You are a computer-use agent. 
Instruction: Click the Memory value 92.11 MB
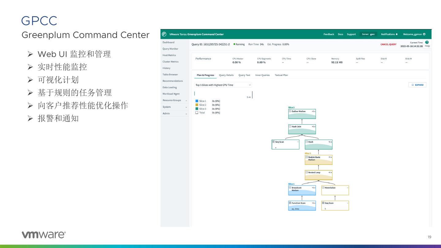coord(337,62)
